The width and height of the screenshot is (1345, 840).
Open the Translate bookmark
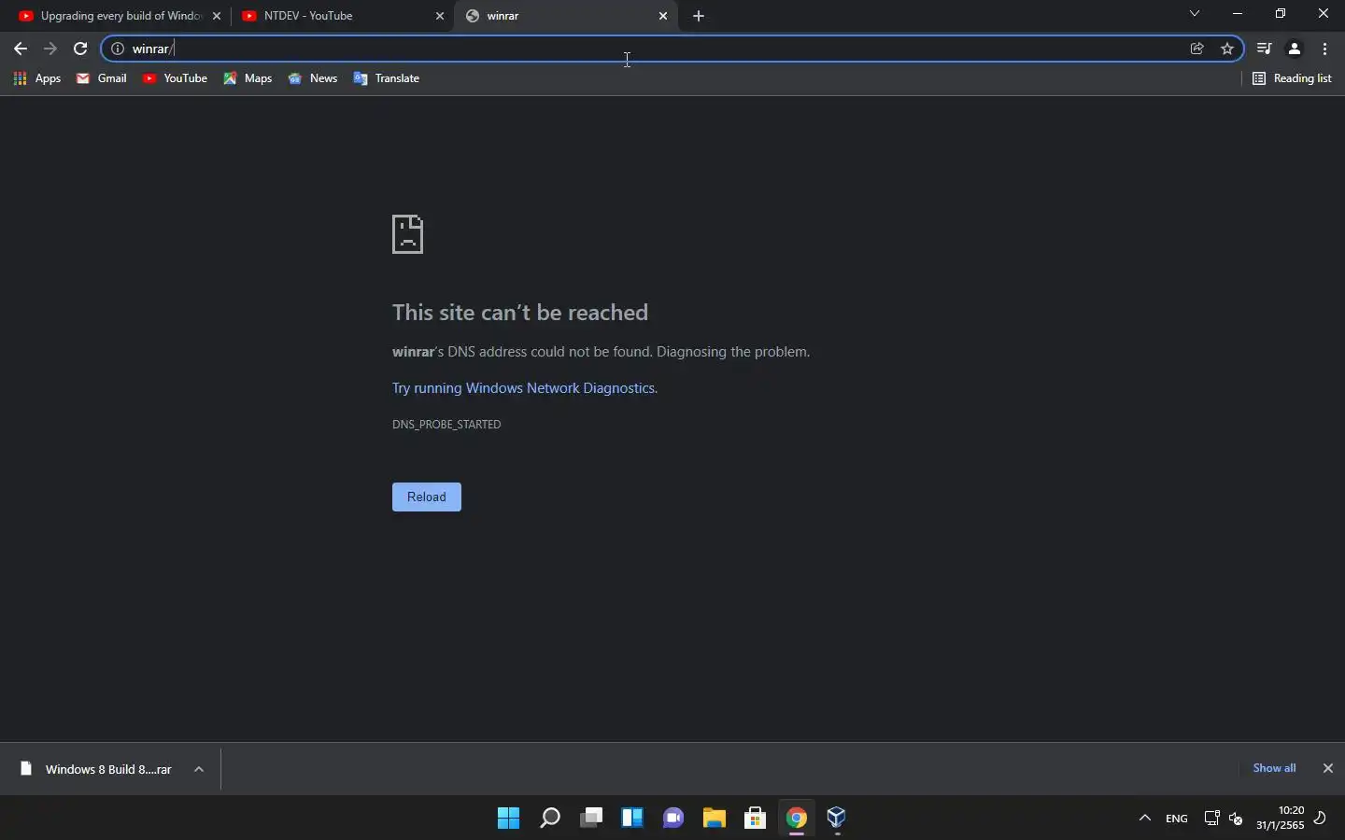click(x=388, y=79)
